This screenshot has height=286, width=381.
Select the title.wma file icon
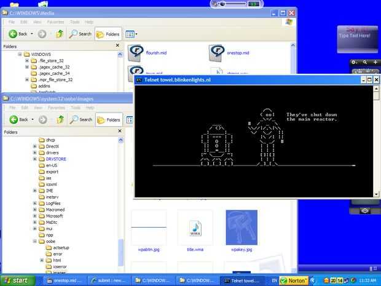(x=195, y=228)
